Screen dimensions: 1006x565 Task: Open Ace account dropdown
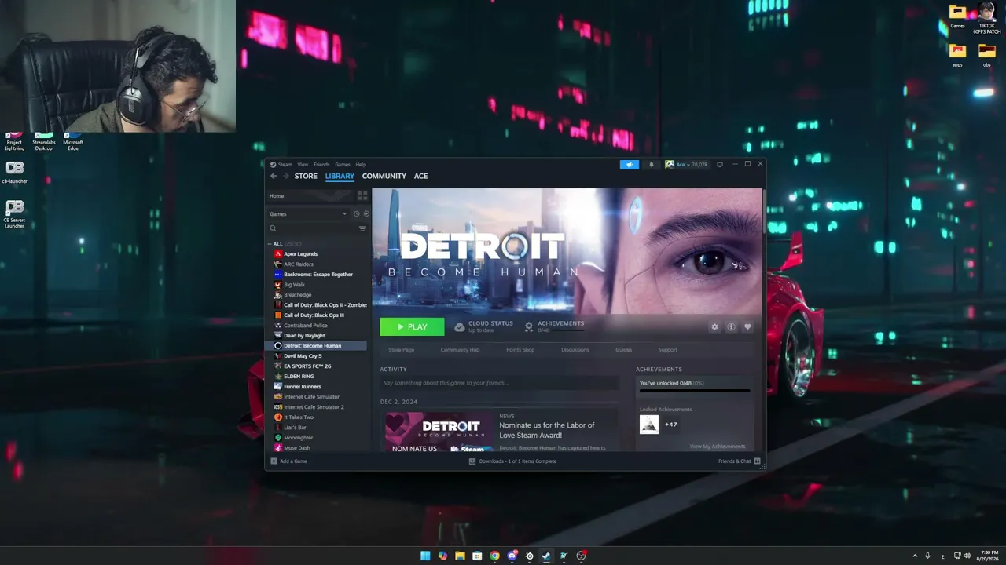686,165
